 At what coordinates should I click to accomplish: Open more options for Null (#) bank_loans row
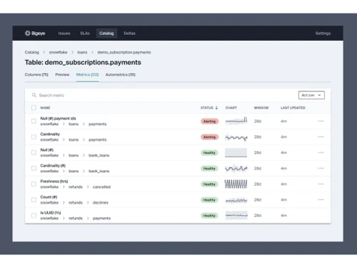click(321, 152)
